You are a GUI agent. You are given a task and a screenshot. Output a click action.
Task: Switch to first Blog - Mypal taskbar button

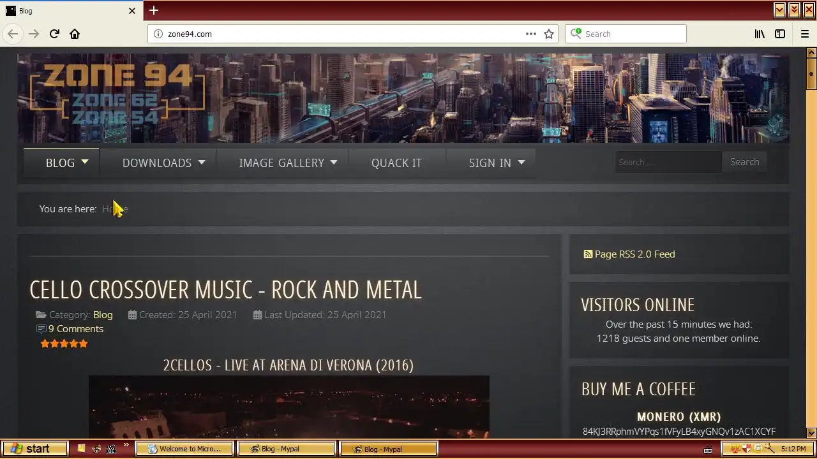[286, 449]
